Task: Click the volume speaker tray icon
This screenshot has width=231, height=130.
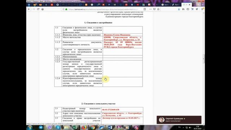Action: pos(190,127)
